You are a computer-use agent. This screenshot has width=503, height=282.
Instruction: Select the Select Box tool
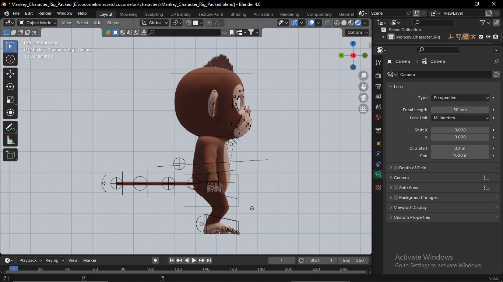tap(10, 46)
